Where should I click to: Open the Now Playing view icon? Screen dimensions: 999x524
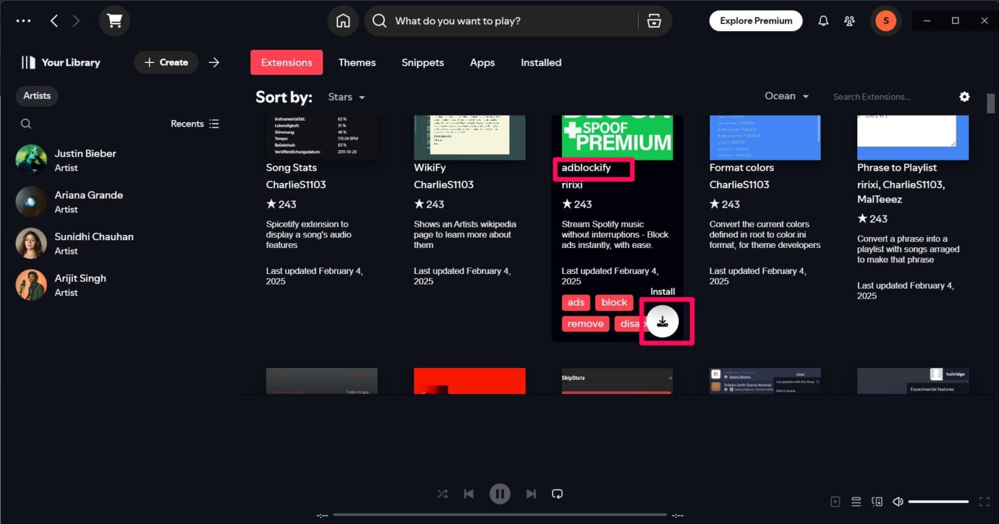(835, 501)
